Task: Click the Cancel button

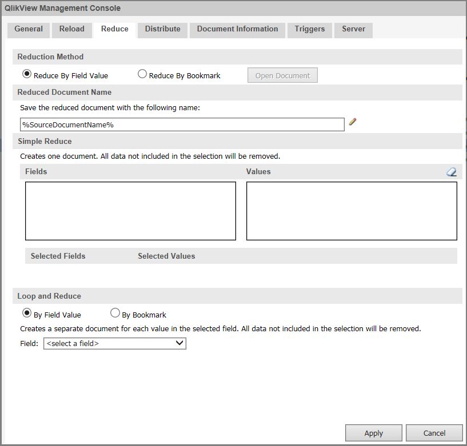Action: (x=434, y=433)
